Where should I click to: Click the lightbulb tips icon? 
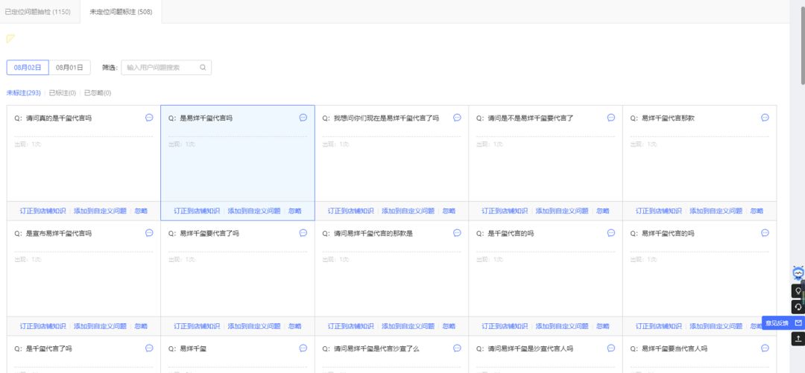click(798, 291)
